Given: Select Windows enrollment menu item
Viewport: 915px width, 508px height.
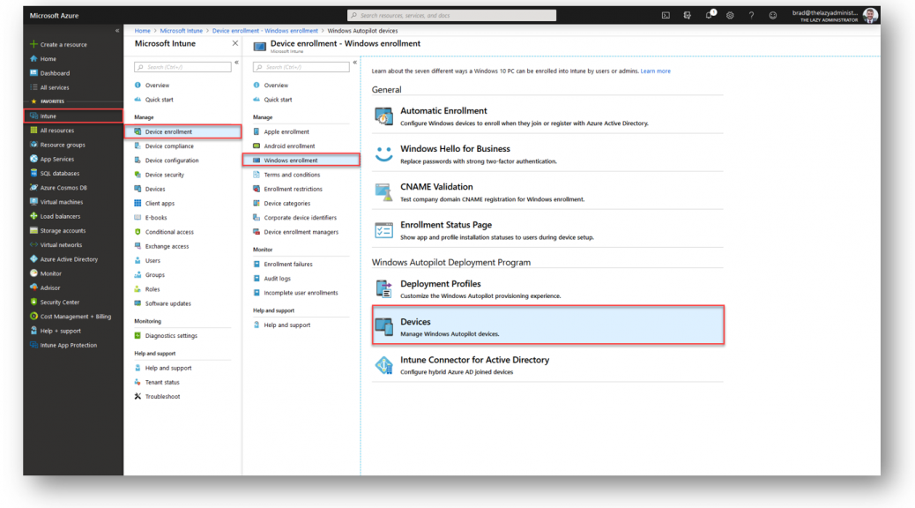Looking at the screenshot, I should point(301,160).
